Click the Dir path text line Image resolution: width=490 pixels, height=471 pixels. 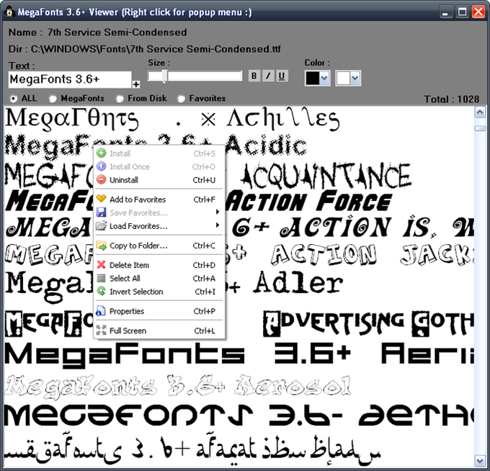point(145,49)
